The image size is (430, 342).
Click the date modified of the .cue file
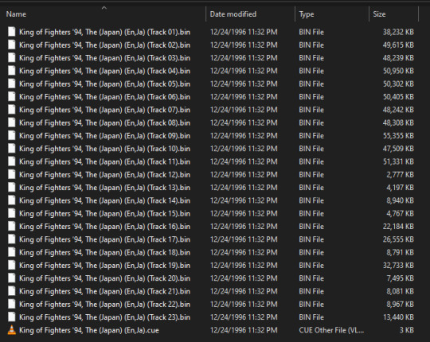click(244, 330)
